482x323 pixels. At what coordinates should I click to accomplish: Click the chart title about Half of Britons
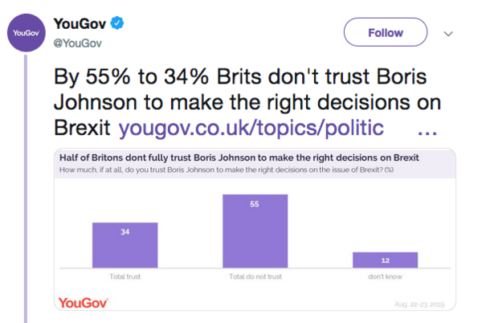(x=225, y=156)
